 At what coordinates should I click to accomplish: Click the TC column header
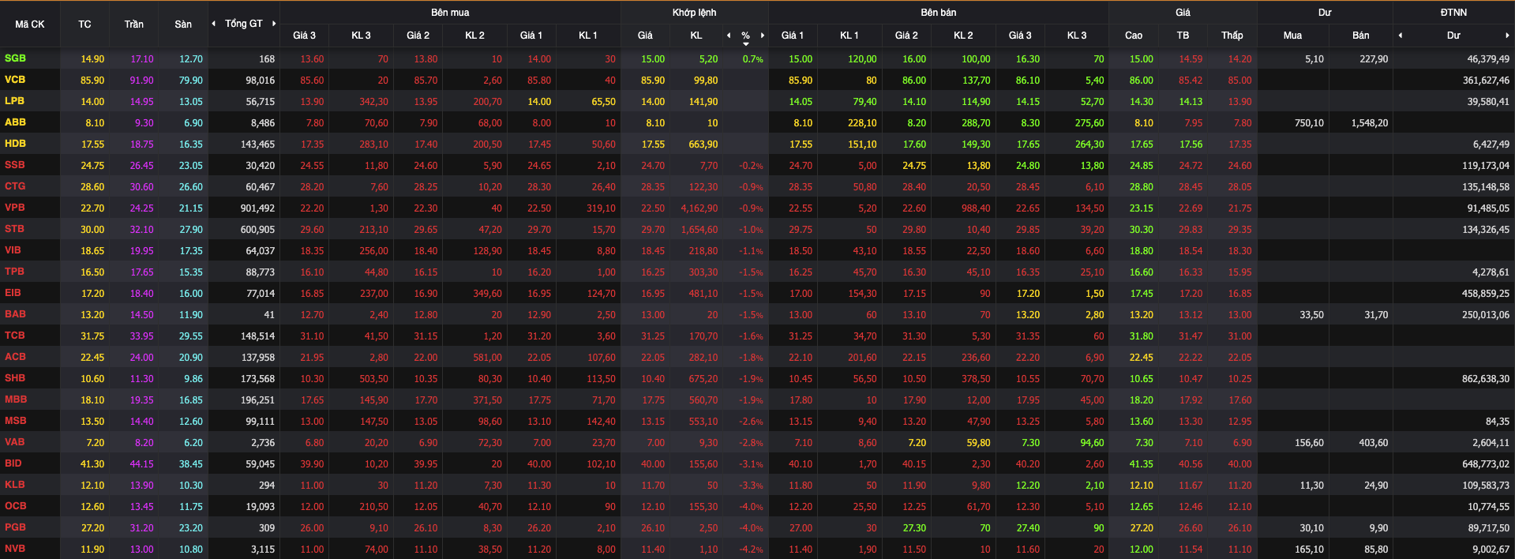[84, 24]
